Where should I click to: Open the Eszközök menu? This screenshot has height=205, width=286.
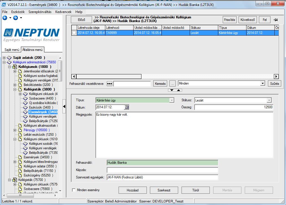(18, 12)
